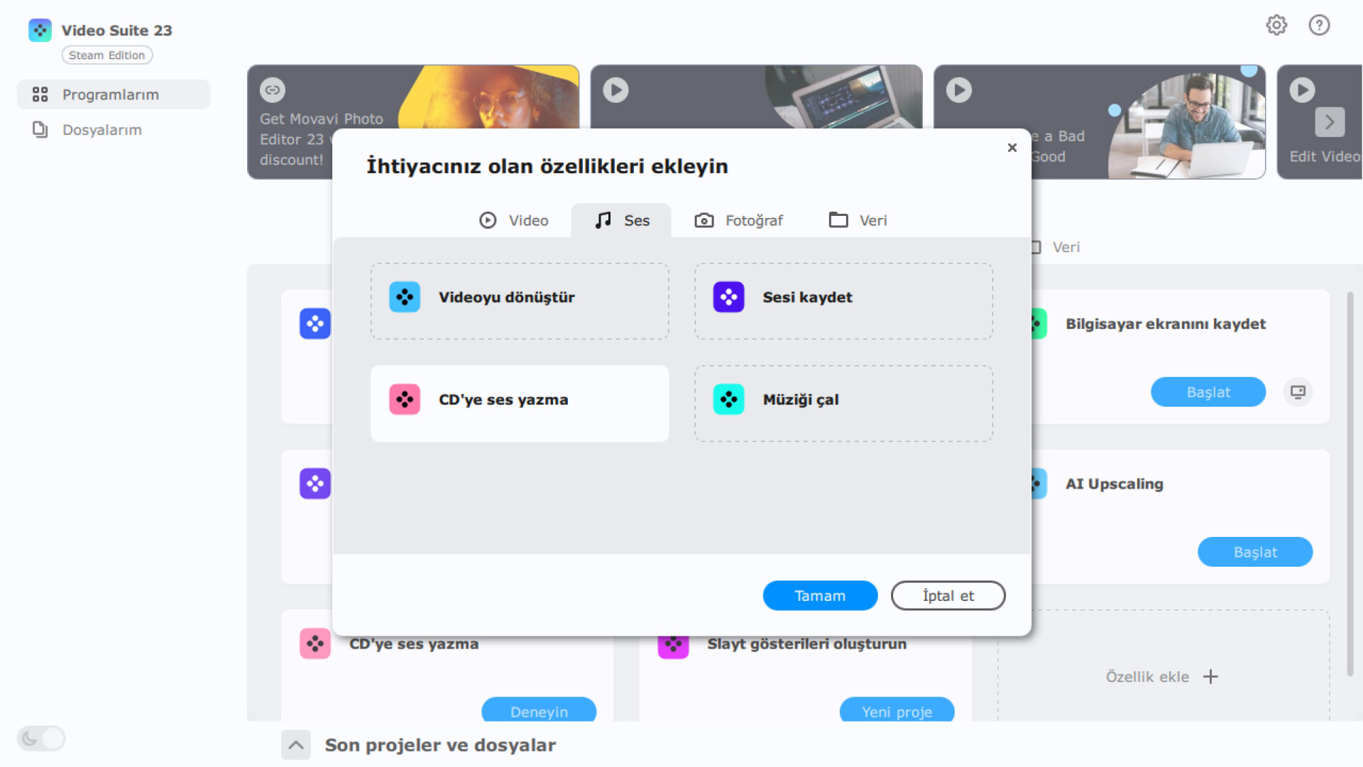Click the vertical scrollbar on the right
Image resolution: width=1363 pixels, height=767 pixels.
(1350, 483)
